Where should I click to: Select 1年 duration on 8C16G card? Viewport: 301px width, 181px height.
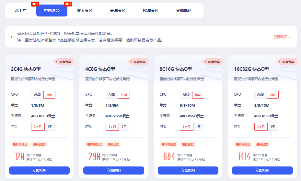point(198,127)
